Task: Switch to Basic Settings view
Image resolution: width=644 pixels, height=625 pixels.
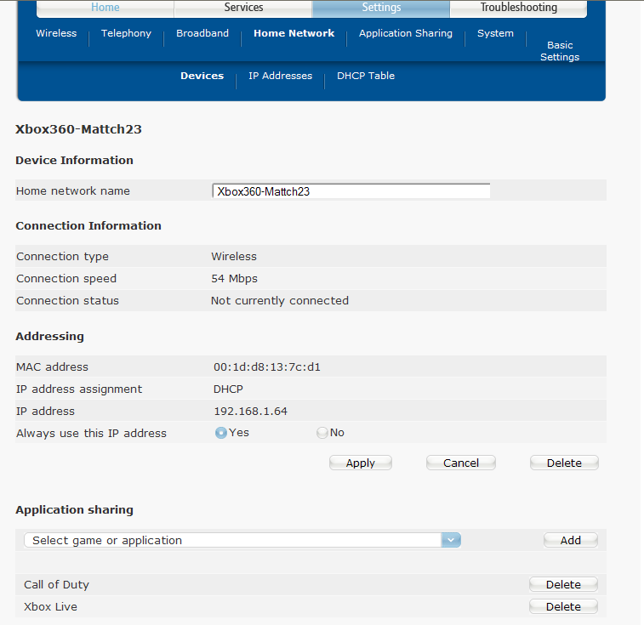Action: tap(560, 51)
